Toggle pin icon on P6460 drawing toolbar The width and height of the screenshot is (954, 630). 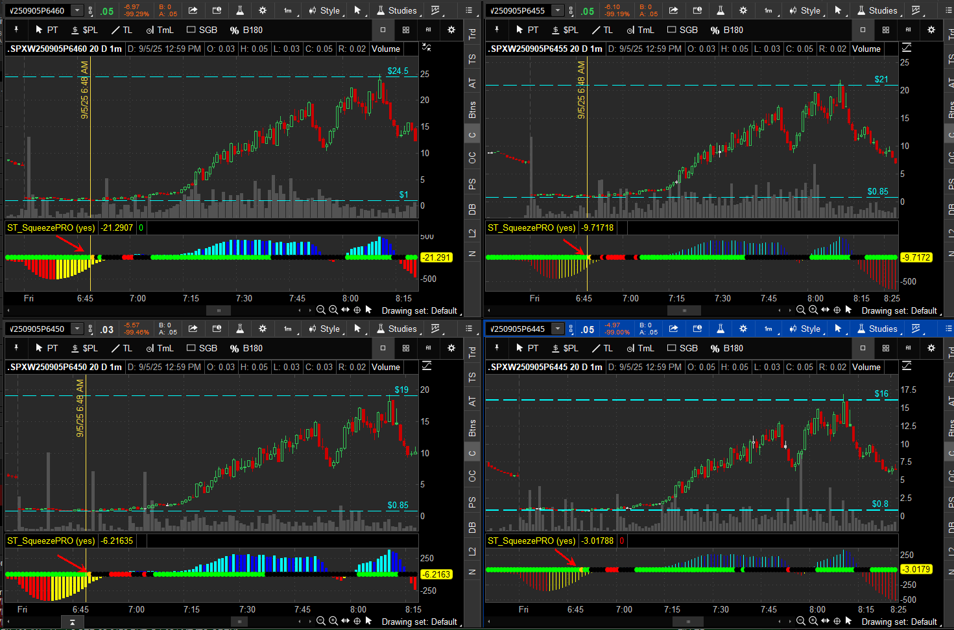point(16,30)
